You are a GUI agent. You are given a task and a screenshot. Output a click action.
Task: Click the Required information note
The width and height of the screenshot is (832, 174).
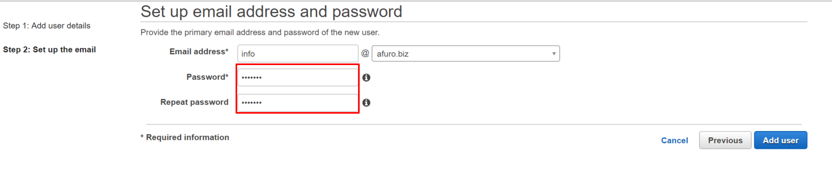pyautogui.click(x=185, y=138)
